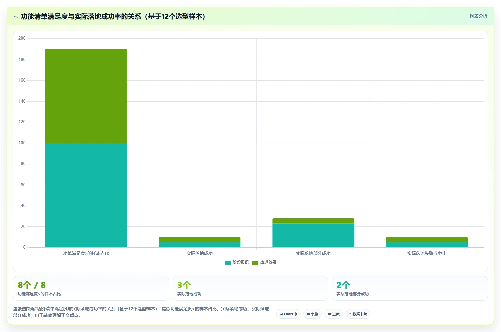Click the 改进效果 legend text

pos(268,262)
